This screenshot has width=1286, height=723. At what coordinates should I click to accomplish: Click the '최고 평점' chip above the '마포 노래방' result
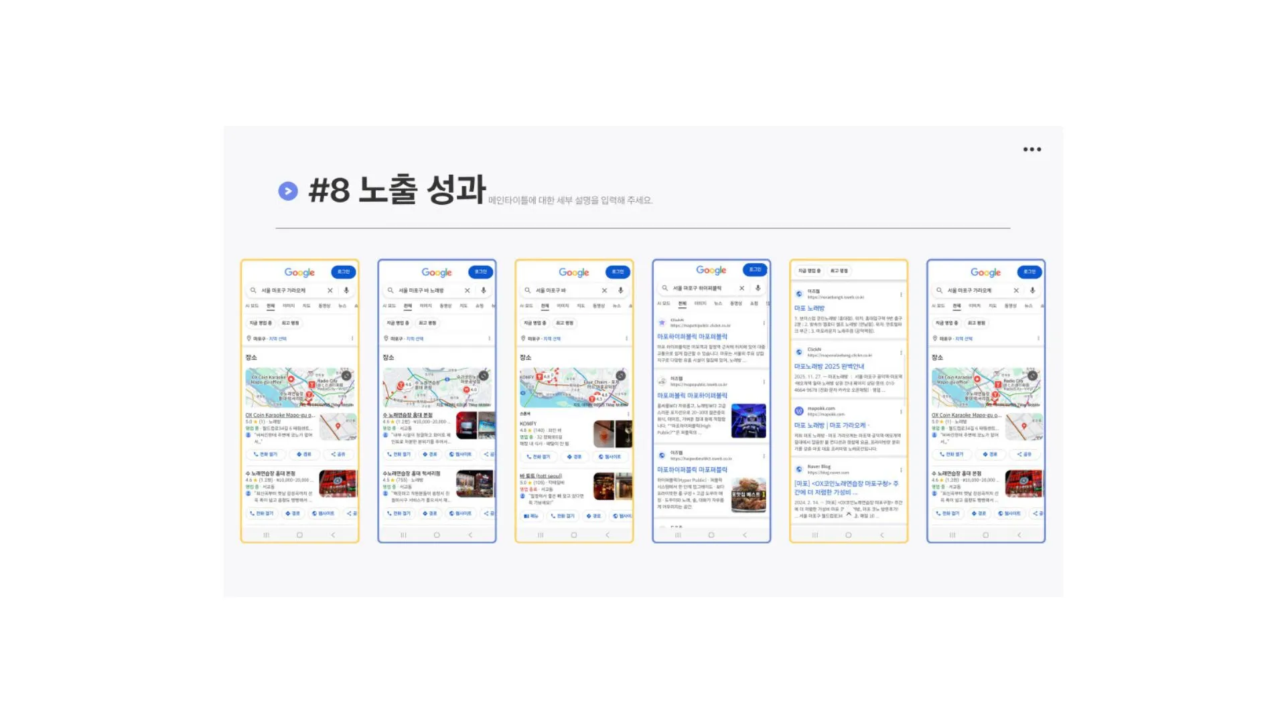(x=839, y=271)
